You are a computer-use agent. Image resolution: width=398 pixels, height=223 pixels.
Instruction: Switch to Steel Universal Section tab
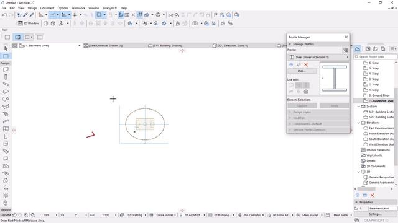(x=105, y=45)
